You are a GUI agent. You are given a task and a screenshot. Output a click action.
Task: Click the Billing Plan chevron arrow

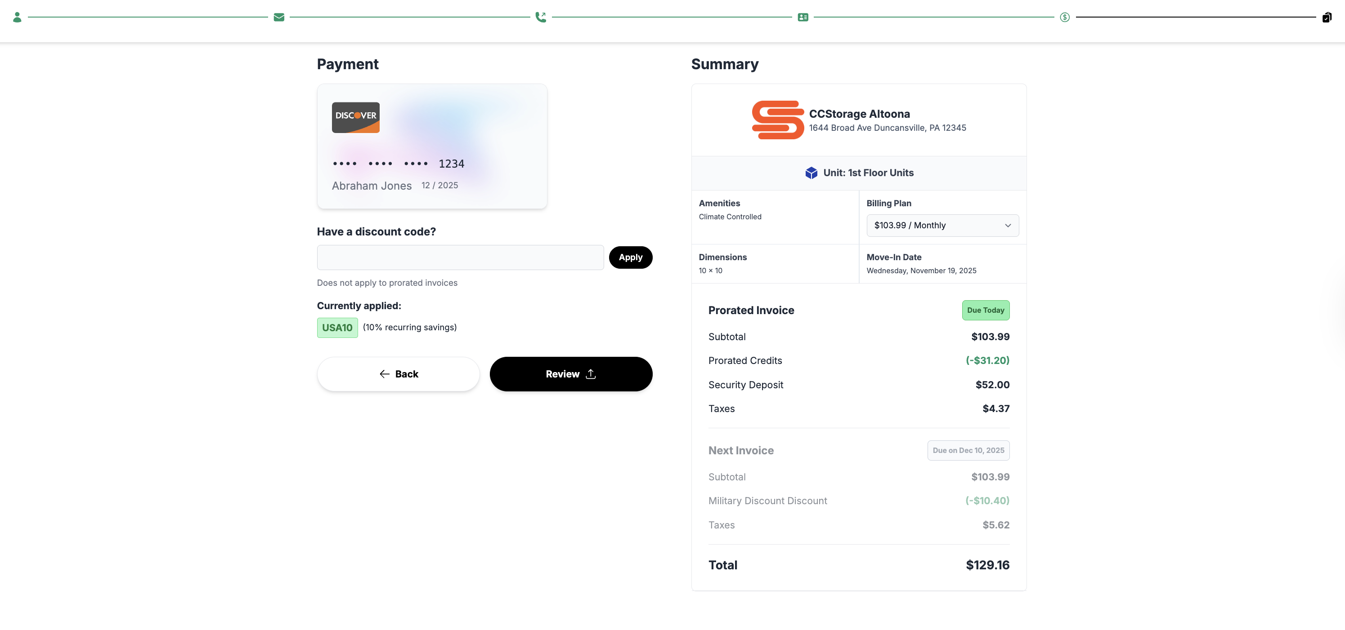pos(1008,225)
